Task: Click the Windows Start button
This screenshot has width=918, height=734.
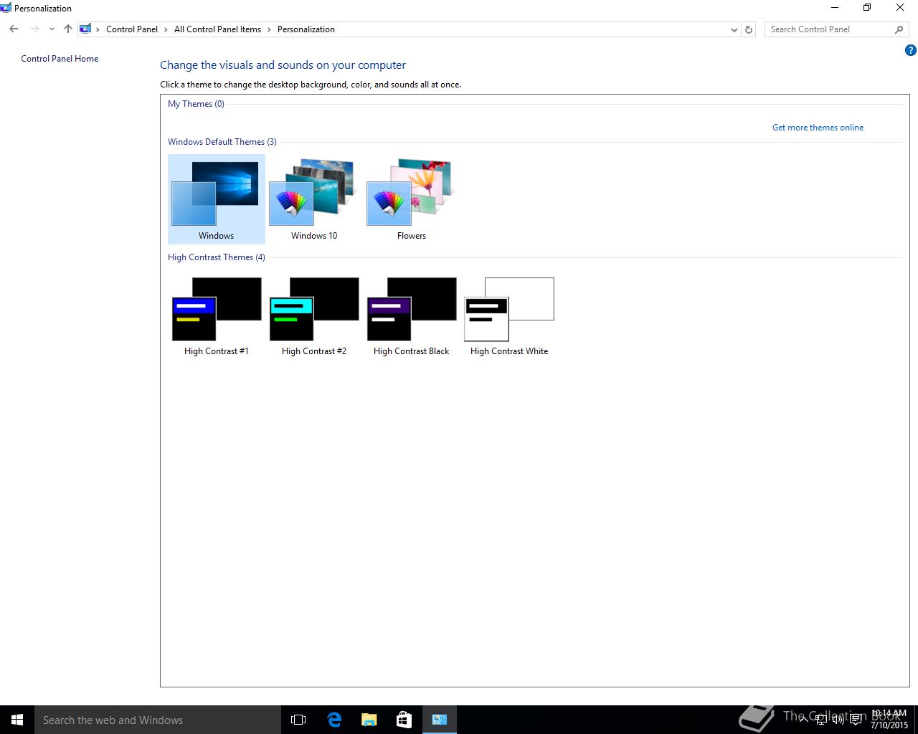Action: point(17,720)
